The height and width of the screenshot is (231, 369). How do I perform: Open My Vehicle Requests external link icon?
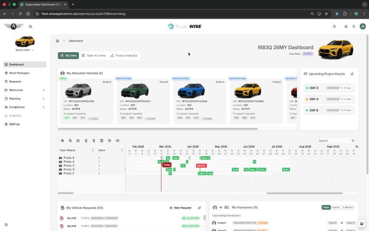tap(199, 208)
